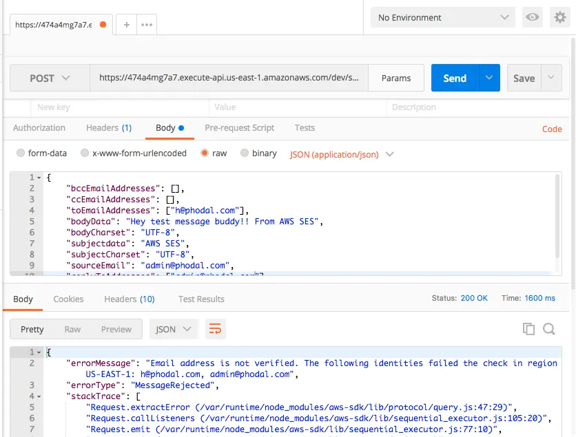Open Save button dropdown arrow
Viewport: 576px width, 437px height.
pos(551,78)
